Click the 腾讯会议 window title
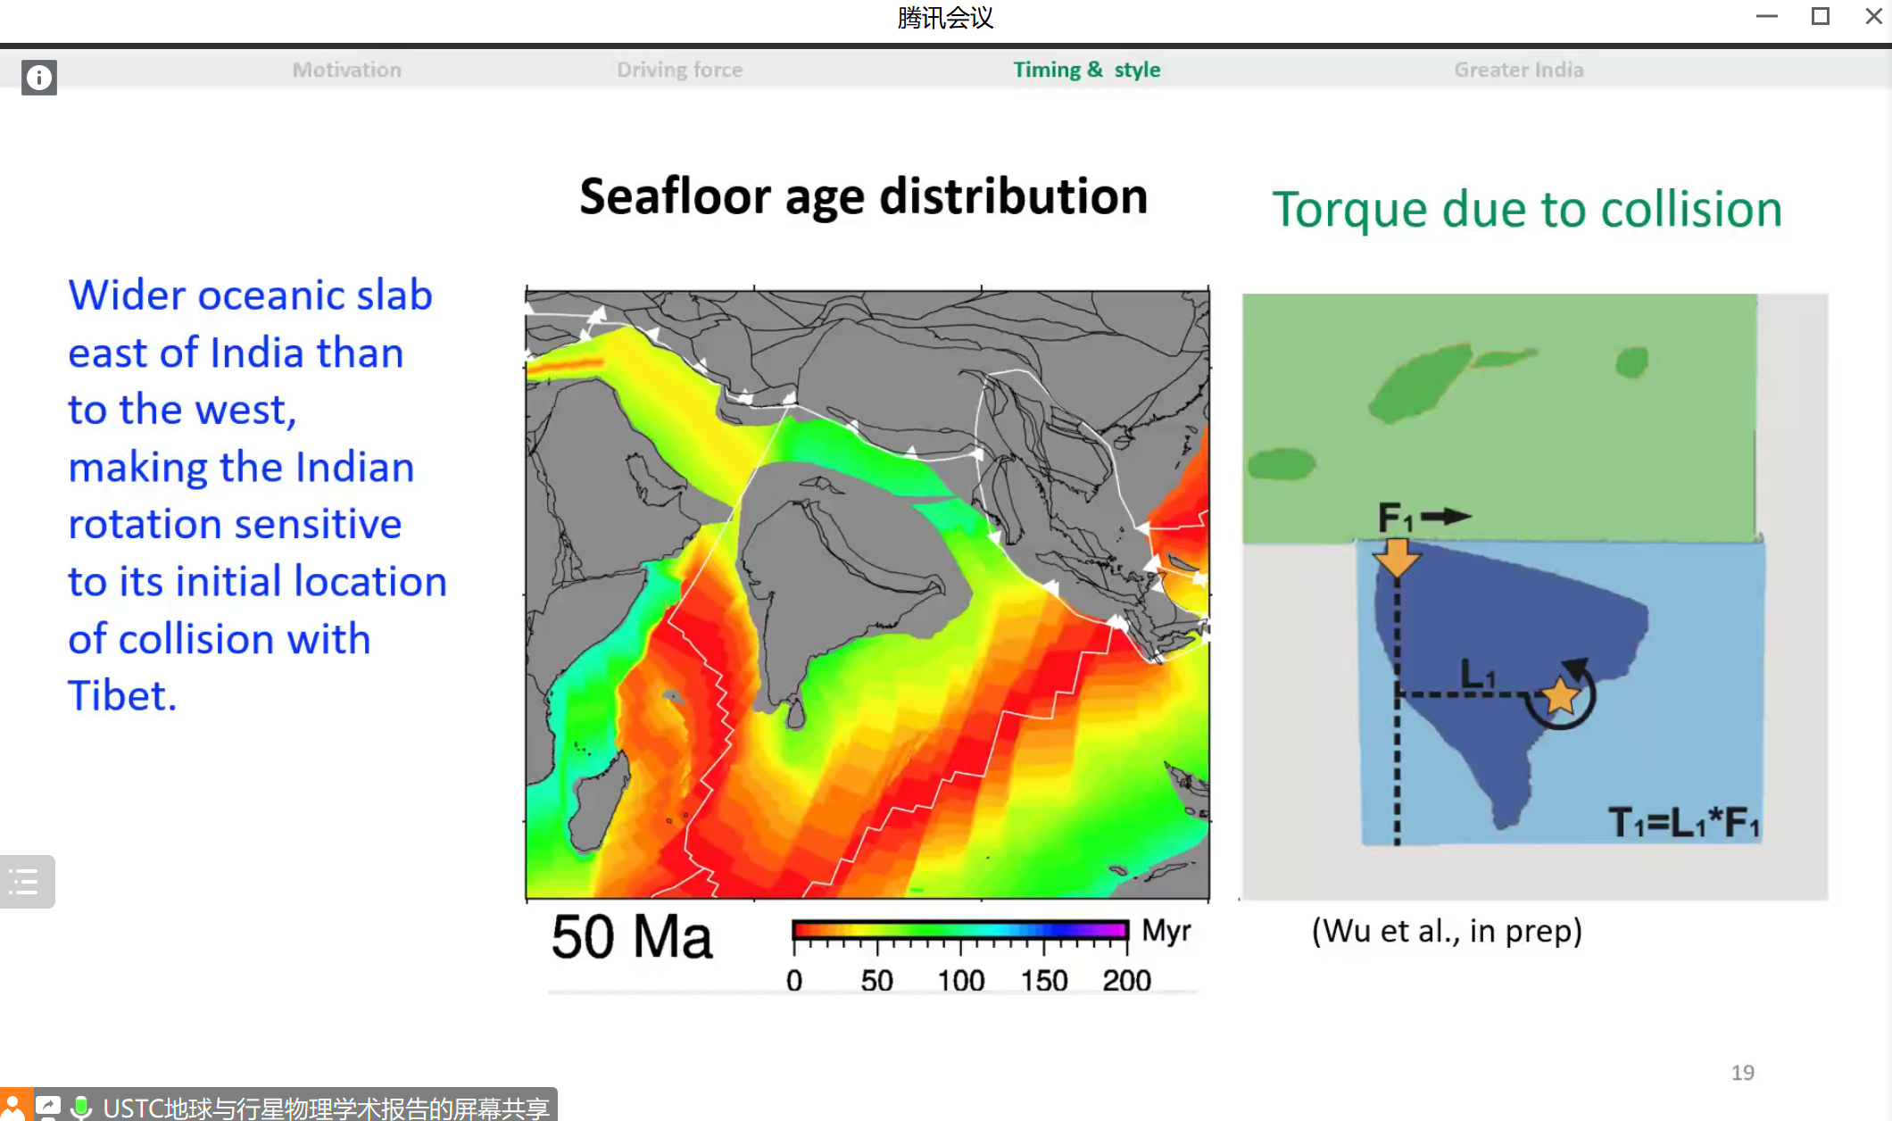Image resolution: width=1892 pixels, height=1121 pixels. pyautogui.click(x=945, y=18)
